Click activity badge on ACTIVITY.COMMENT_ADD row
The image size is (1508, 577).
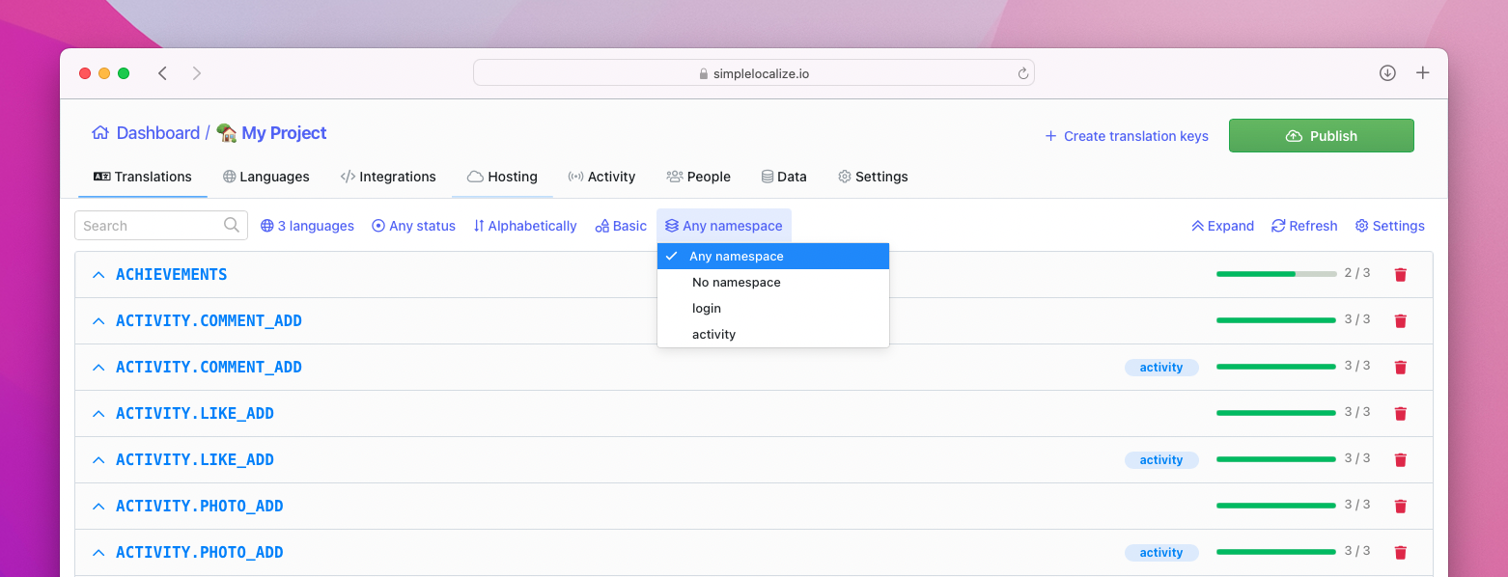point(1161,368)
